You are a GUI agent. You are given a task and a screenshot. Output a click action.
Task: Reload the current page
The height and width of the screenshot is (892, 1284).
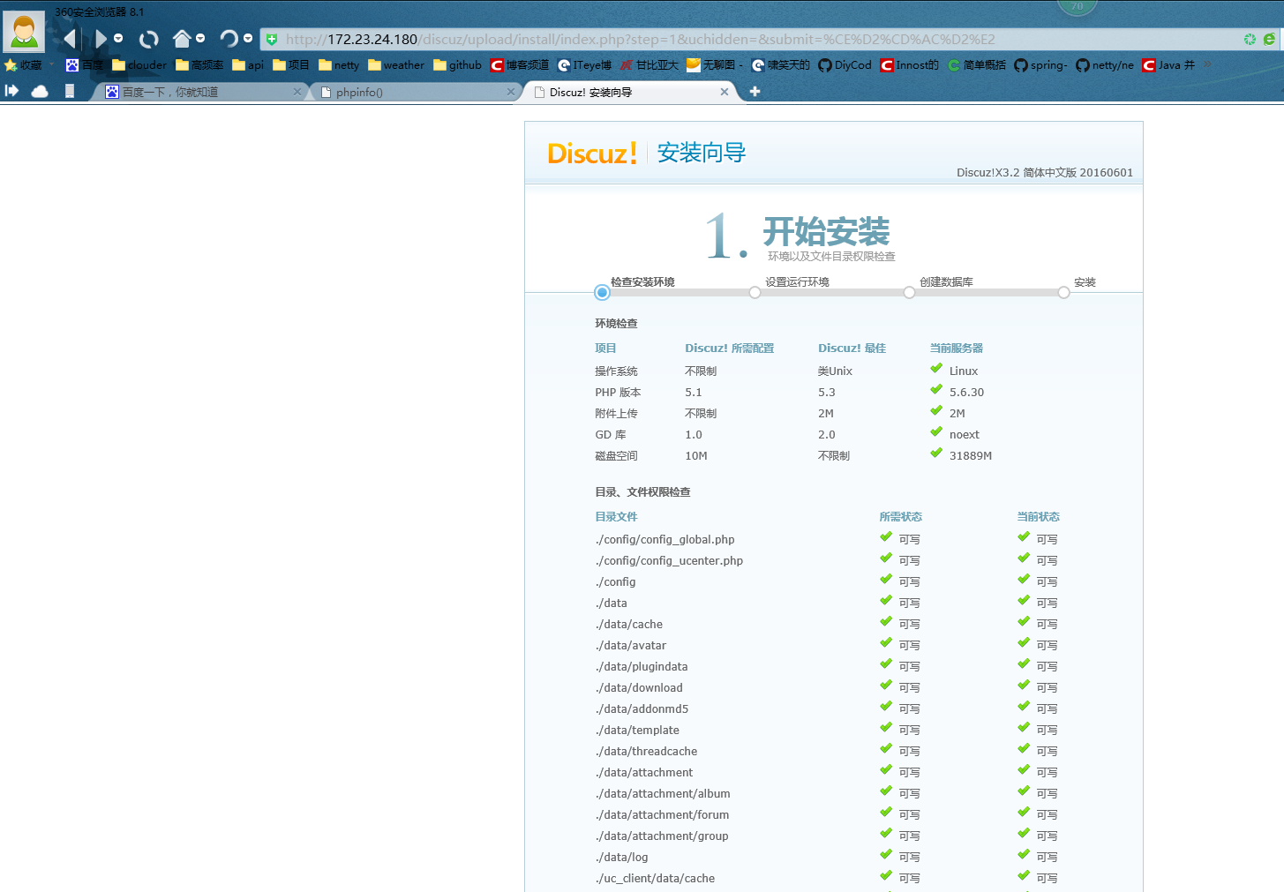(149, 39)
